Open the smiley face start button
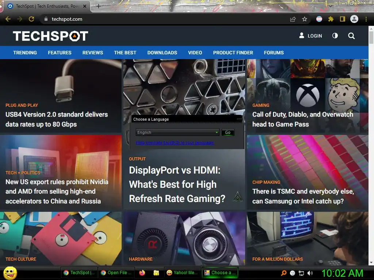The height and width of the screenshot is (280, 374). tap(10, 273)
